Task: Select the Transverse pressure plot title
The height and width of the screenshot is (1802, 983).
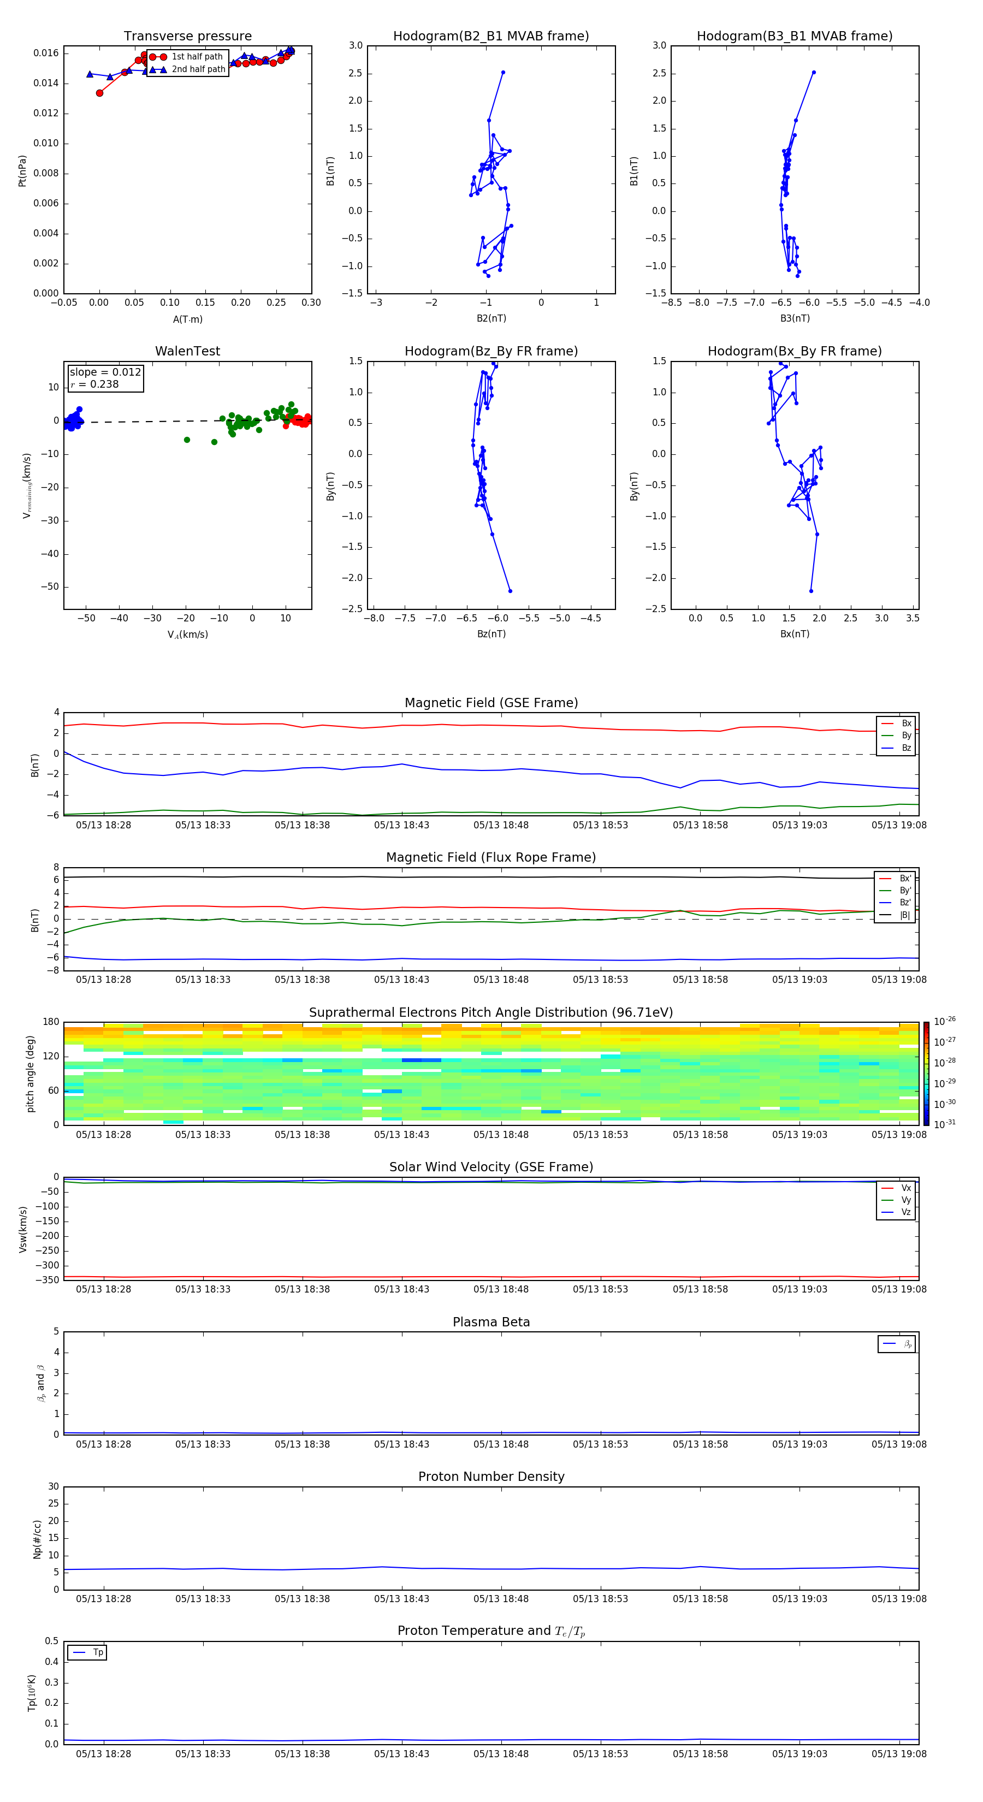Action: 187,37
